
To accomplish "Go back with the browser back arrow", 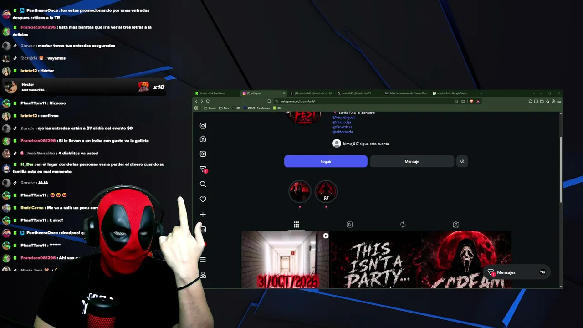I will click(x=196, y=101).
